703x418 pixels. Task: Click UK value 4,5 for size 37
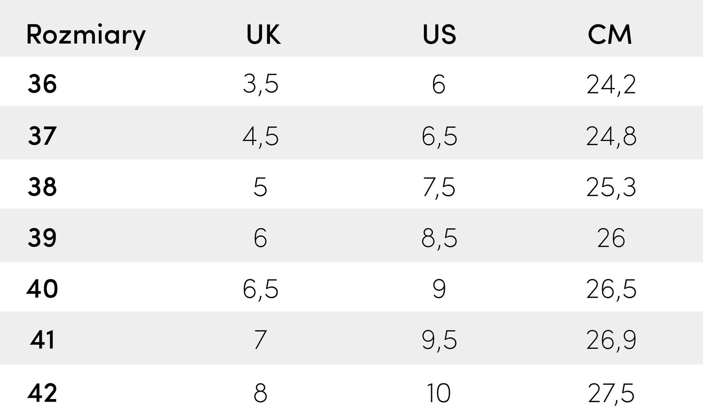(x=261, y=136)
